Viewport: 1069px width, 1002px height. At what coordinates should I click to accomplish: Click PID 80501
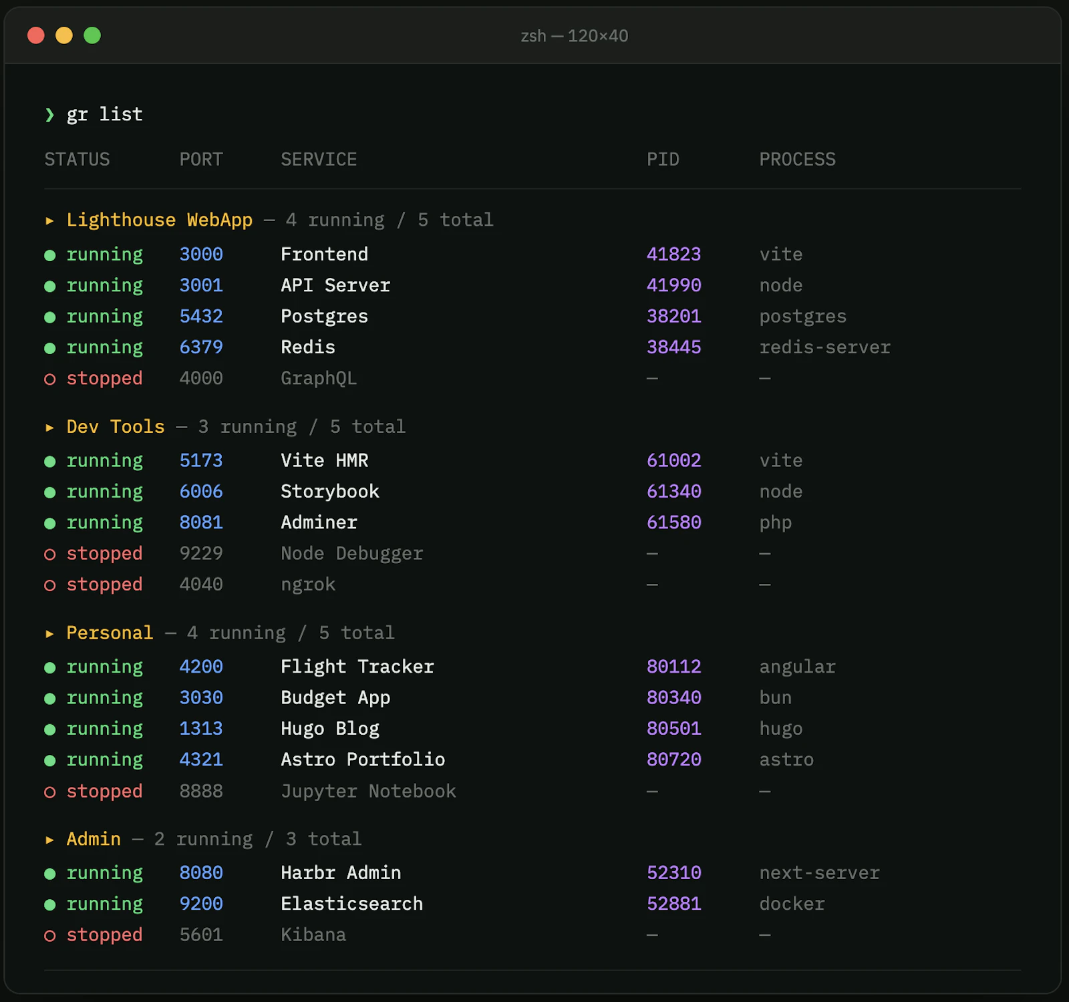674,729
